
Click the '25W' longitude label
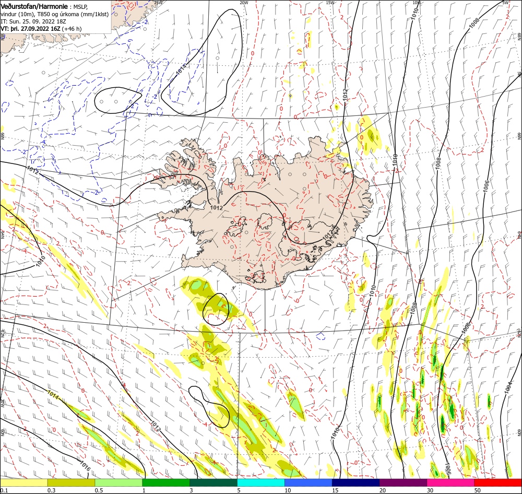[x=158, y=3]
